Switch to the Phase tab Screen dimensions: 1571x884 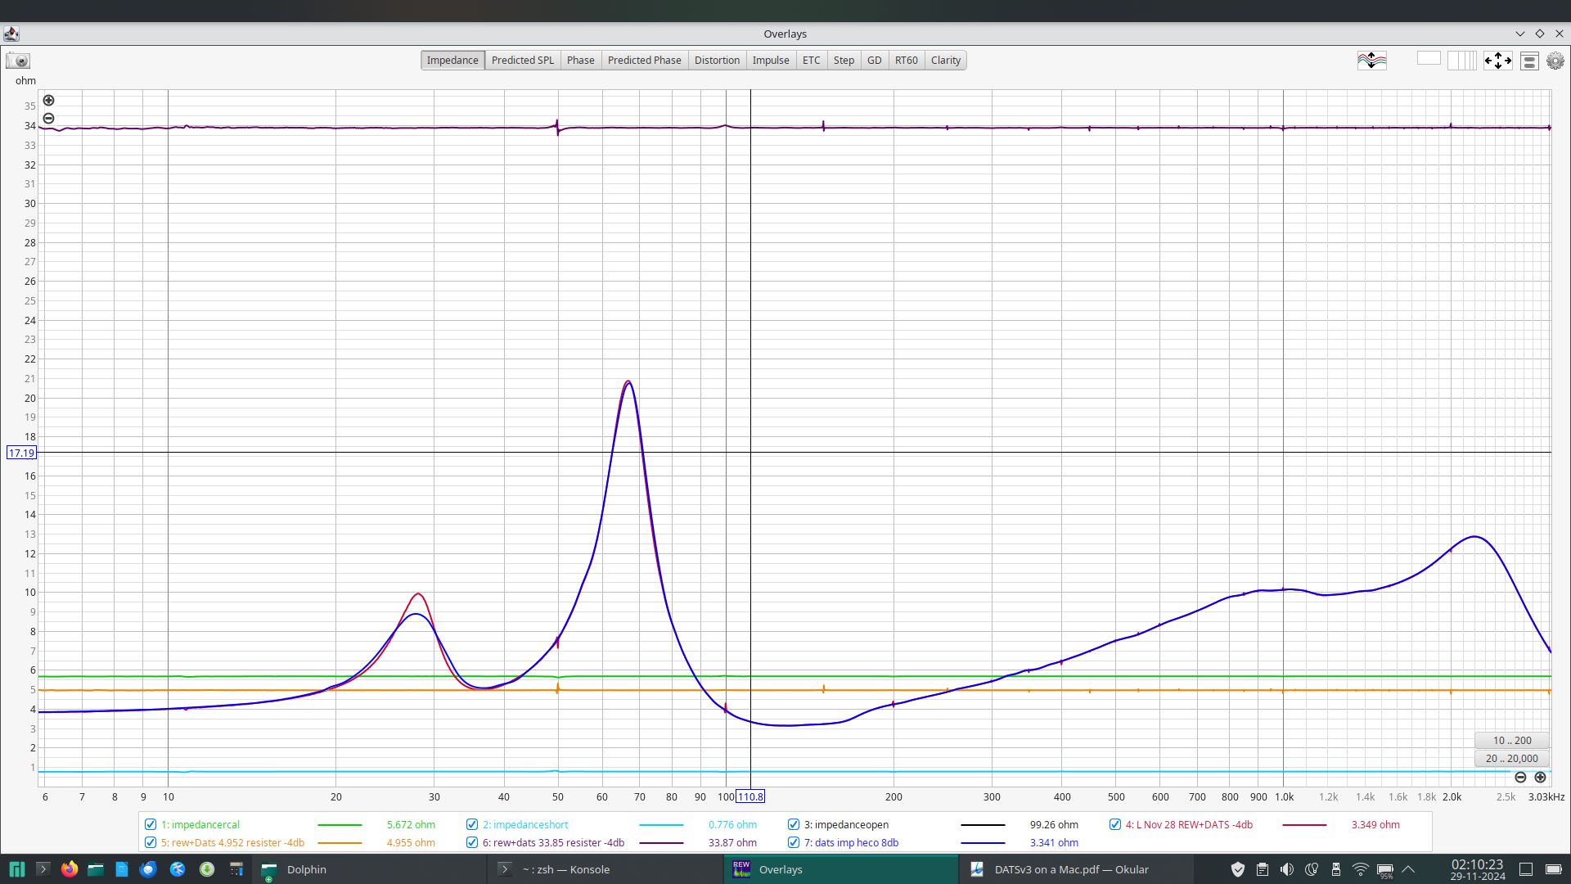coord(581,61)
